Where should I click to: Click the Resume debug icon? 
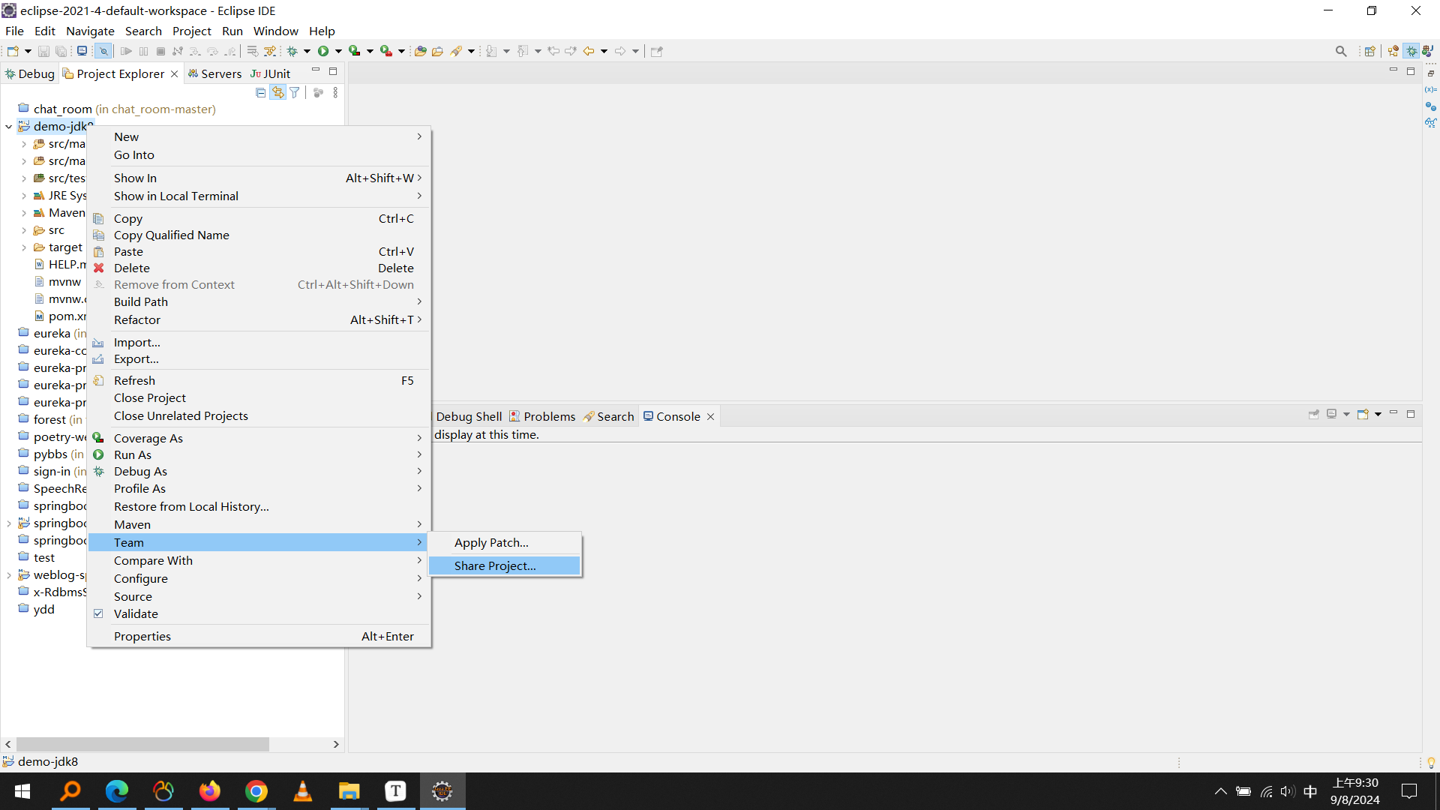(126, 51)
